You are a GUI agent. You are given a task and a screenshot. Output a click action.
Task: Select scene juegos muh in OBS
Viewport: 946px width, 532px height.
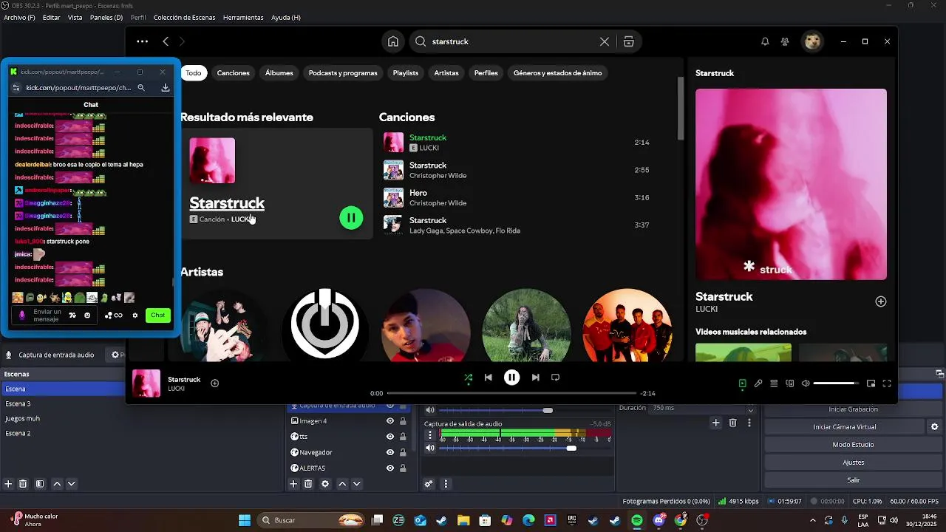pos(63,419)
